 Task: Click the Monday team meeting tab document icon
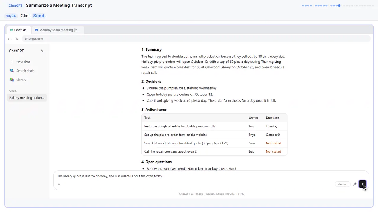tap(36, 30)
